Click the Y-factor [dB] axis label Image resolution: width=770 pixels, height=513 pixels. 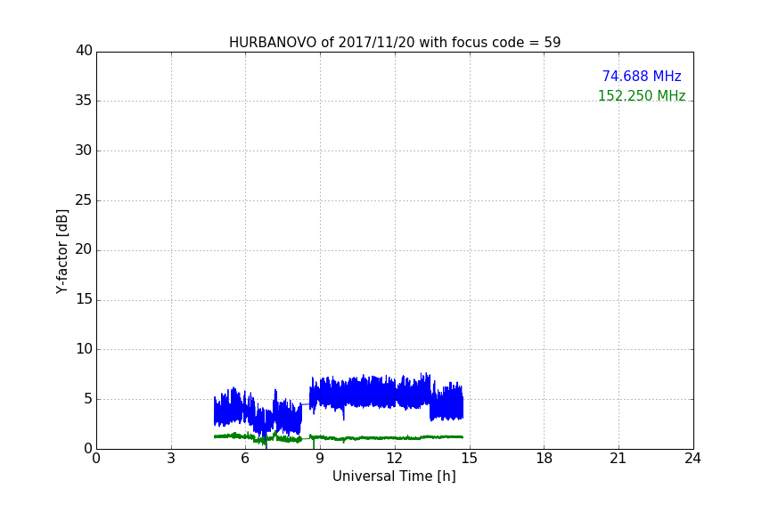[61, 251]
